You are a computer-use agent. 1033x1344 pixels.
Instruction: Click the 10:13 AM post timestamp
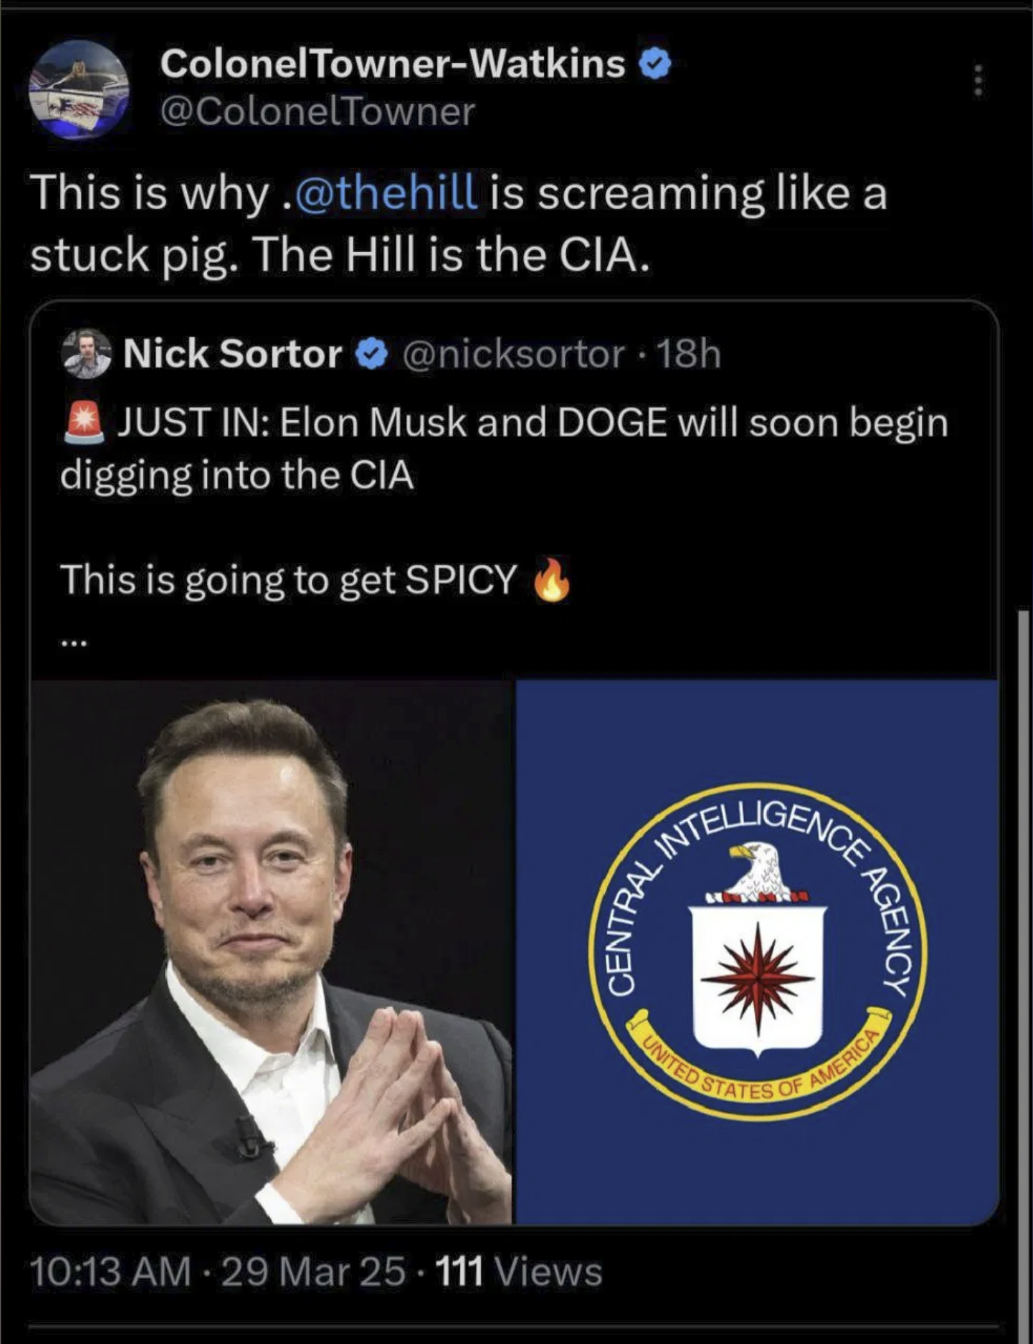(x=110, y=1271)
